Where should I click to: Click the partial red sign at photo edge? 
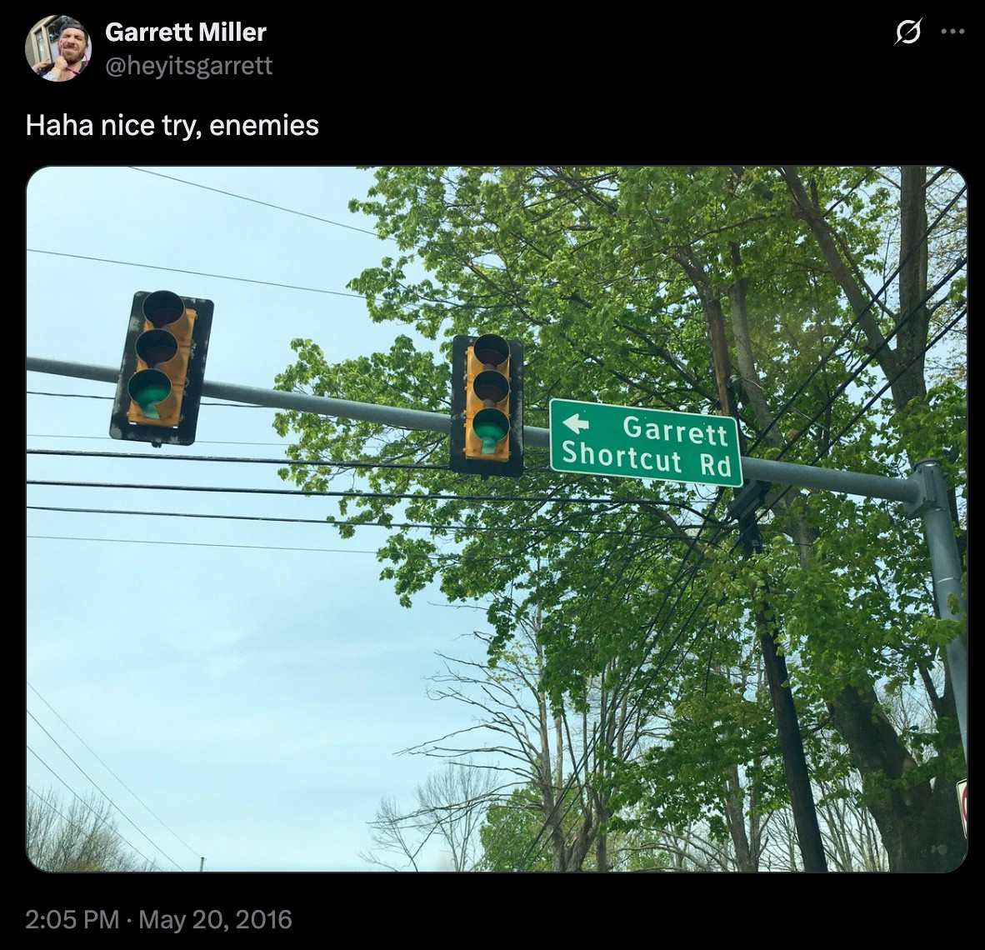tap(961, 808)
